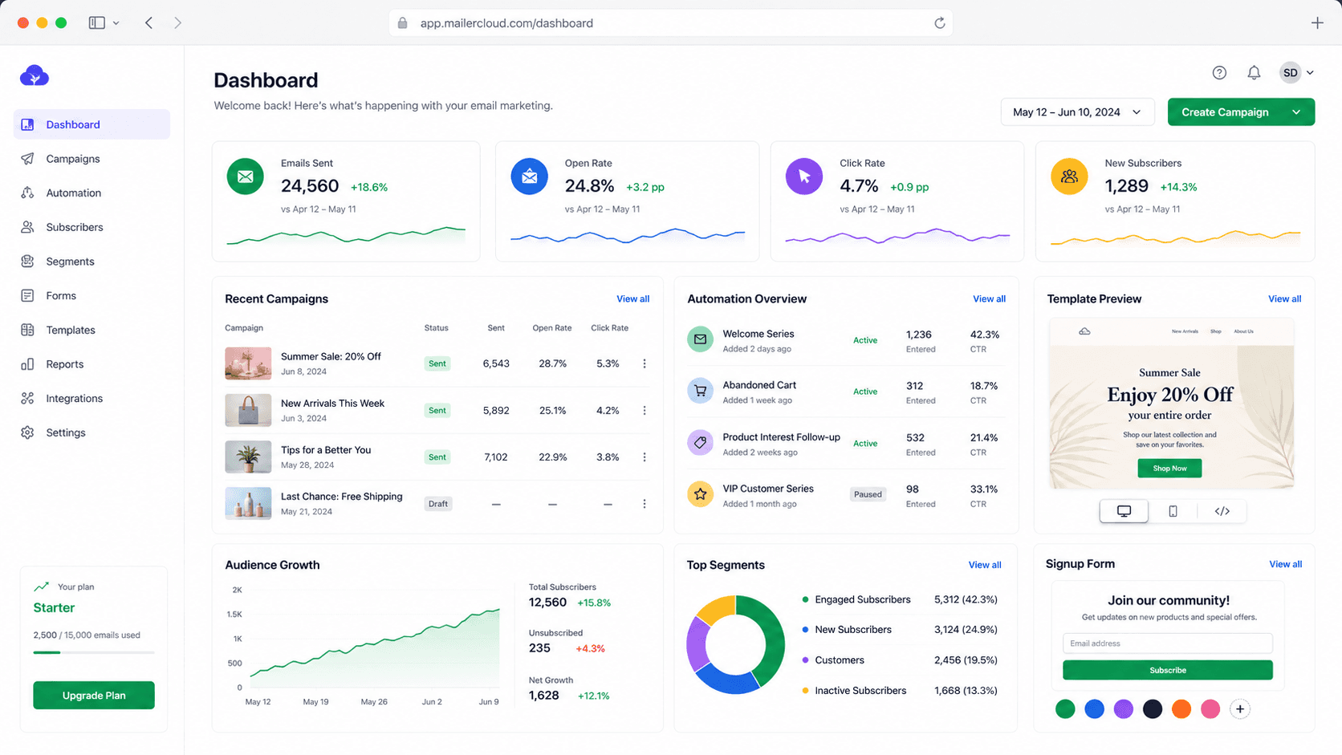1342x755 pixels.
Task: Open a new browser tab
Action: coord(1317,23)
